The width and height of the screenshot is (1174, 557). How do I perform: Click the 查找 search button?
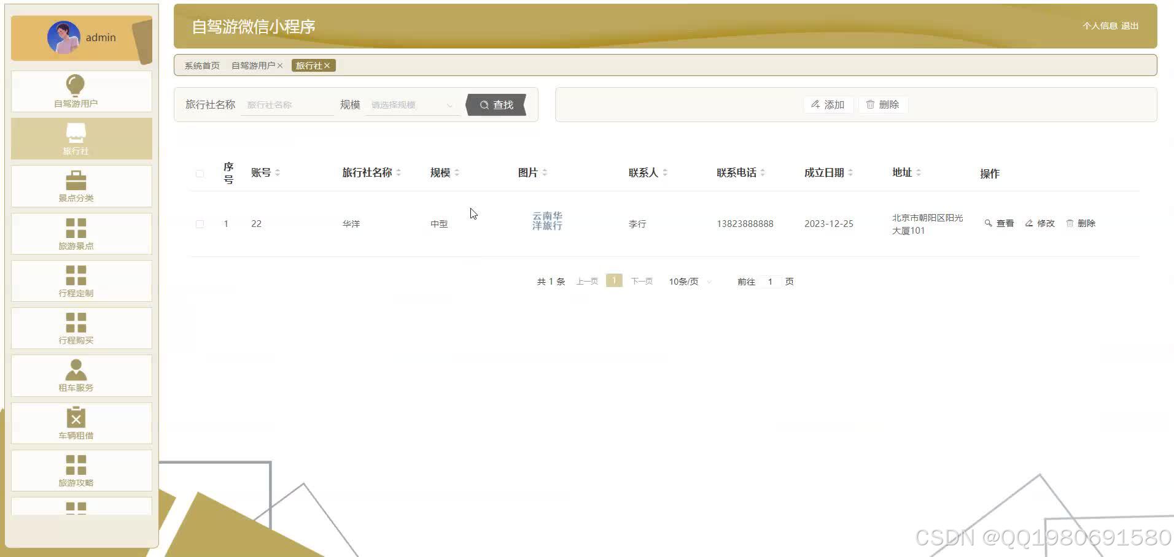tap(496, 104)
